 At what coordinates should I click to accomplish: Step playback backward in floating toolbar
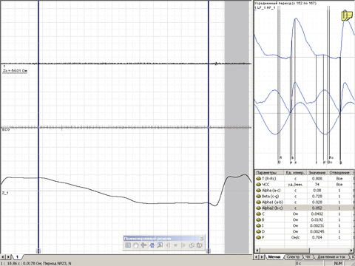coord(168,245)
